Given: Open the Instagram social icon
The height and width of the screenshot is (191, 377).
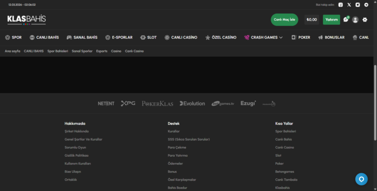Looking at the screenshot, I should pos(358,5).
